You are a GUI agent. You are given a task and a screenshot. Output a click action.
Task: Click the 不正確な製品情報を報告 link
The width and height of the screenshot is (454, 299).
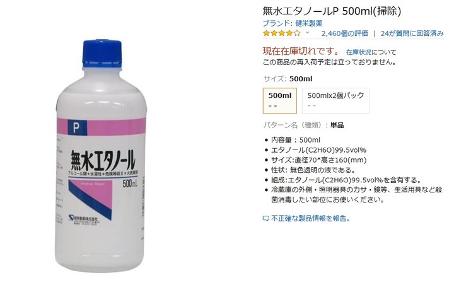pyautogui.click(x=311, y=218)
